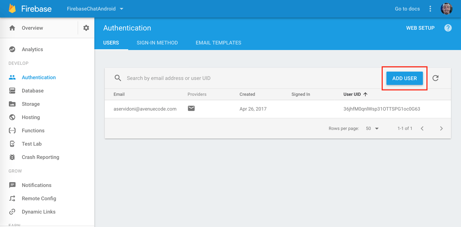Open the three-dot overflow menu
The image size is (461, 227).
[430, 9]
